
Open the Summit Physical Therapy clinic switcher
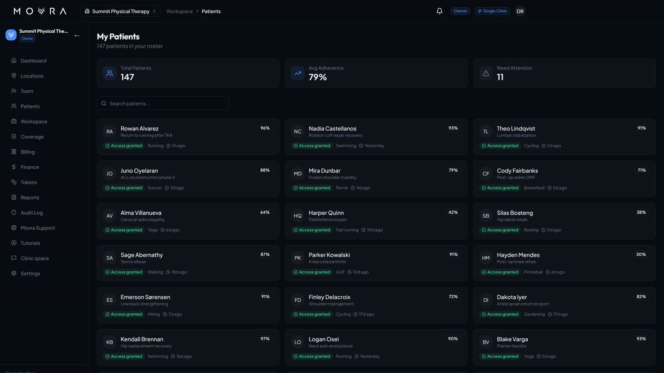click(120, 11)
